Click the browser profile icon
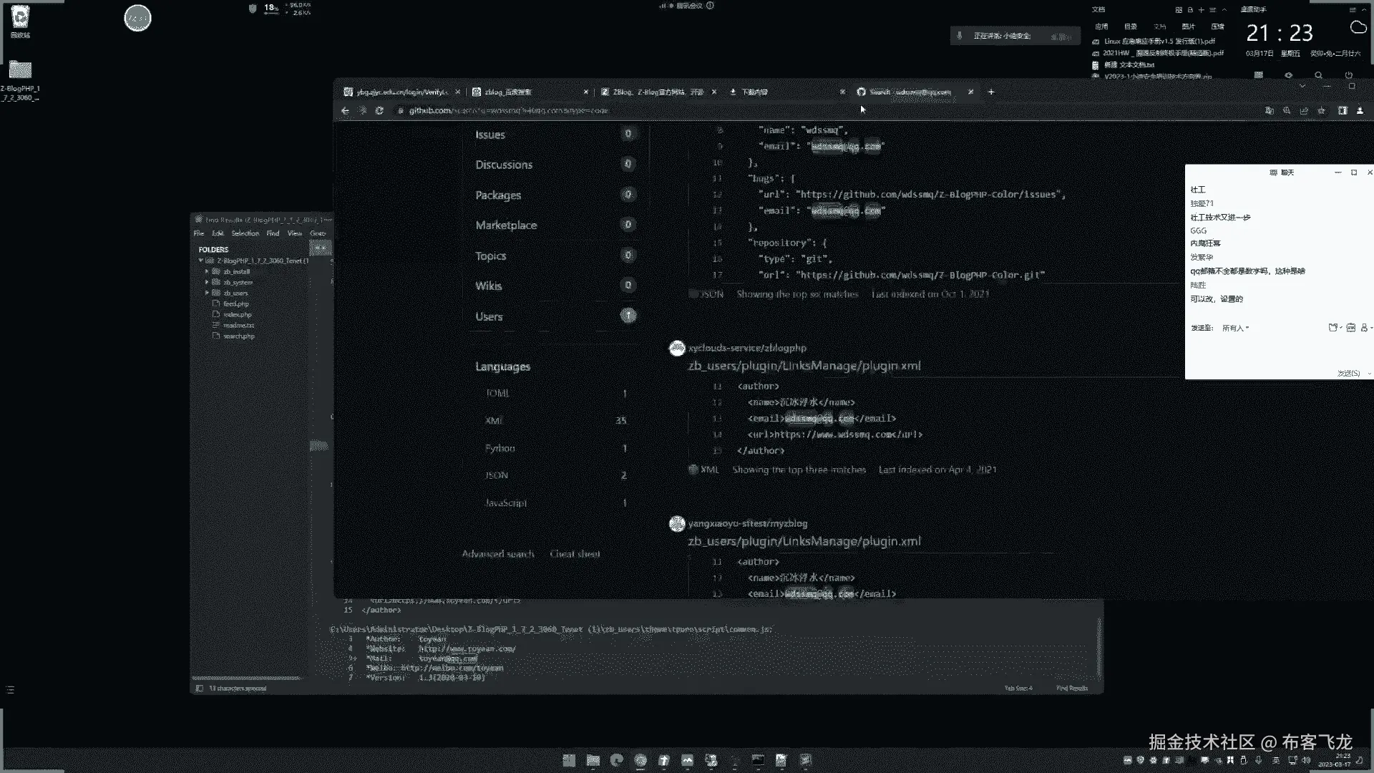The width and height of the screenshot is (1374, 773). coord(1360,111)
